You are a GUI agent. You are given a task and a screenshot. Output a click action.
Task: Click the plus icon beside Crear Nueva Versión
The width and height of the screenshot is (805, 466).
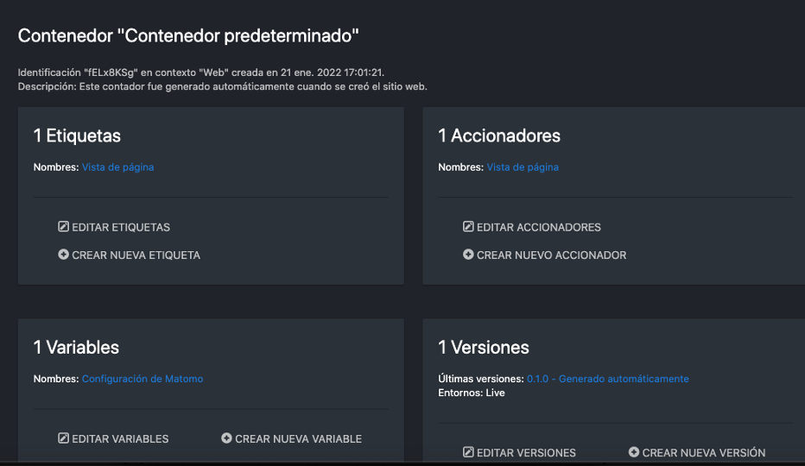pos(634,451)
